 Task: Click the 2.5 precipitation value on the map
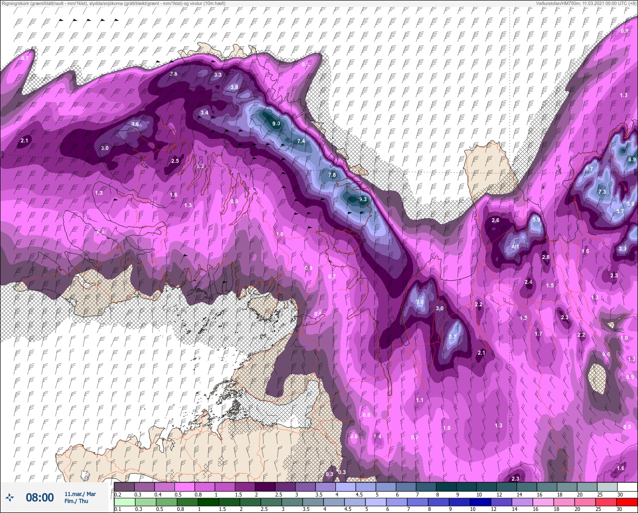175,161
